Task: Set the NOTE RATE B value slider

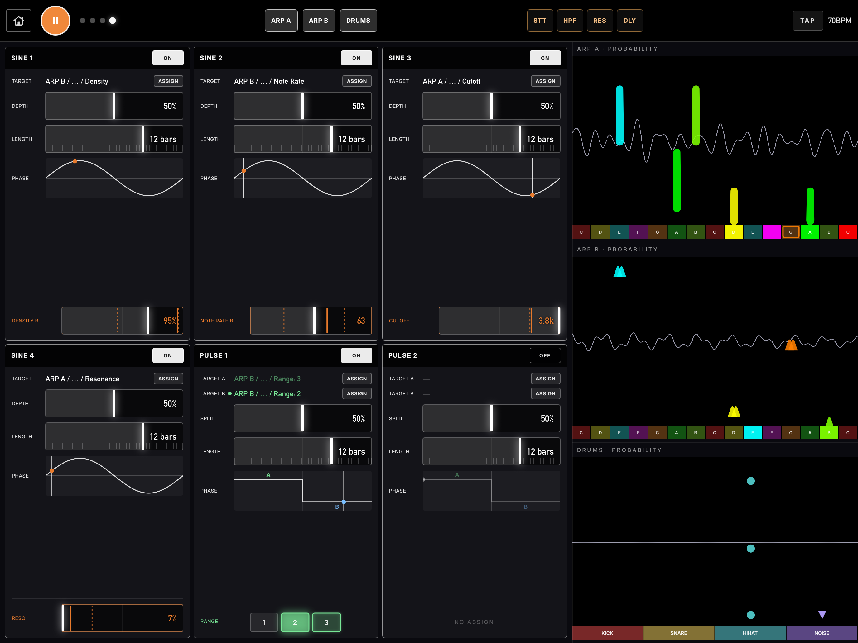Action: [311, 321]
